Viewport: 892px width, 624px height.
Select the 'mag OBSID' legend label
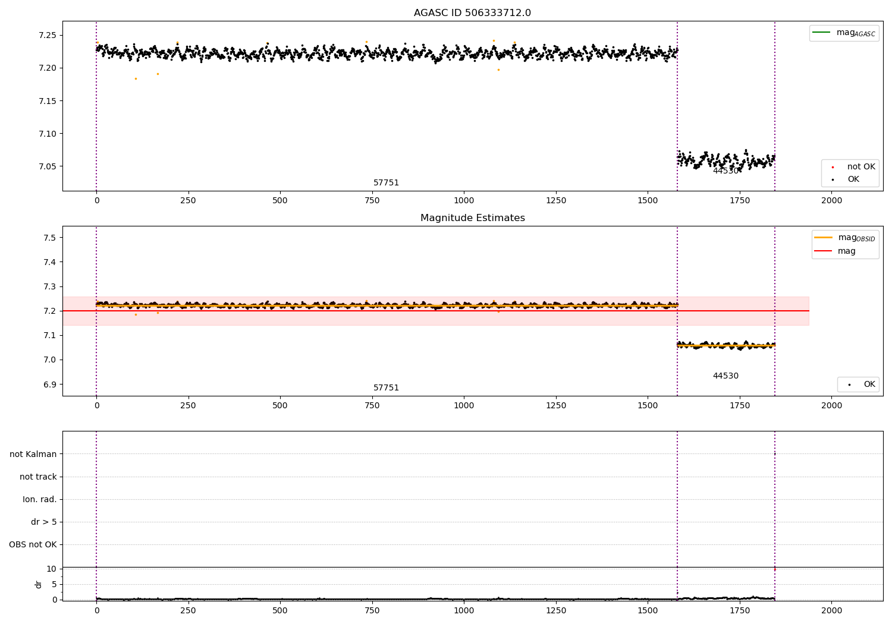856,238
